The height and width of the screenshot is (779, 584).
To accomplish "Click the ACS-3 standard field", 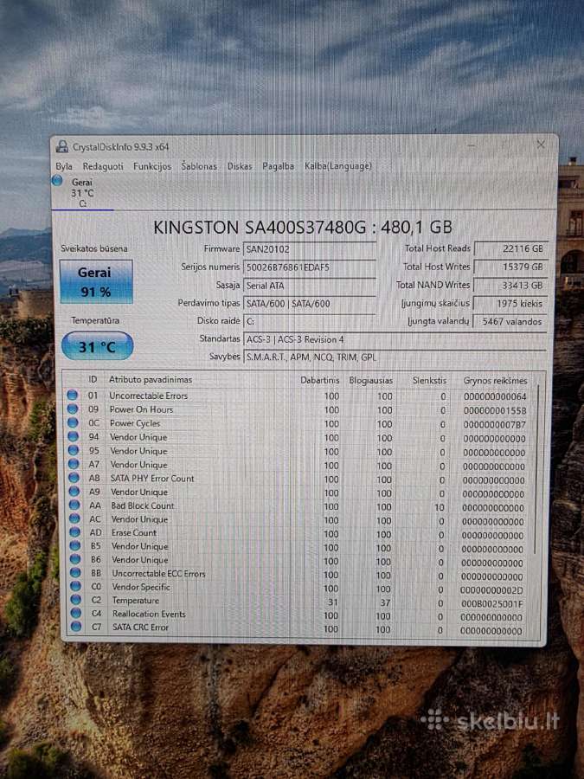I will pyautogui.click(x=395, y=339).
